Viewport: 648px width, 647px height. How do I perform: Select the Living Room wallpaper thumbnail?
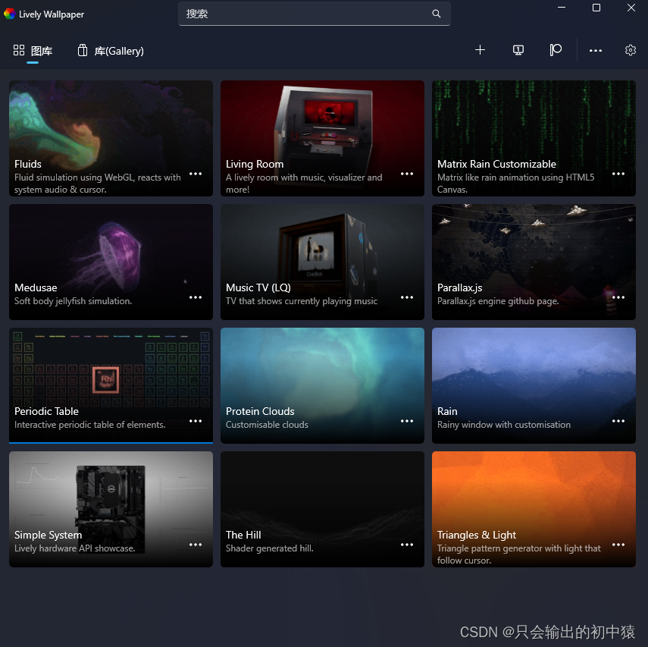point(322,138)
